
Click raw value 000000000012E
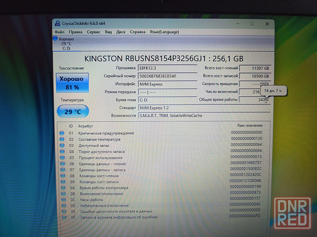coord(247,139)
